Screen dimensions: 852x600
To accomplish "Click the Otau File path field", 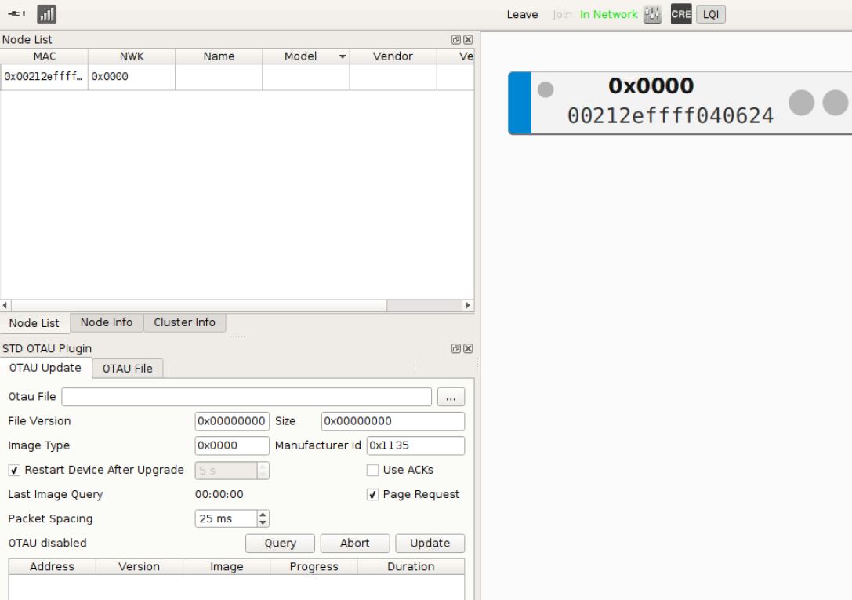I will click(247, 397).
